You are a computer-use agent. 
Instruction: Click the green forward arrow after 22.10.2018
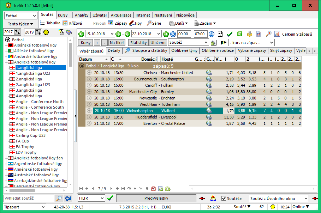pyautogui.click(x=166, y=34)
